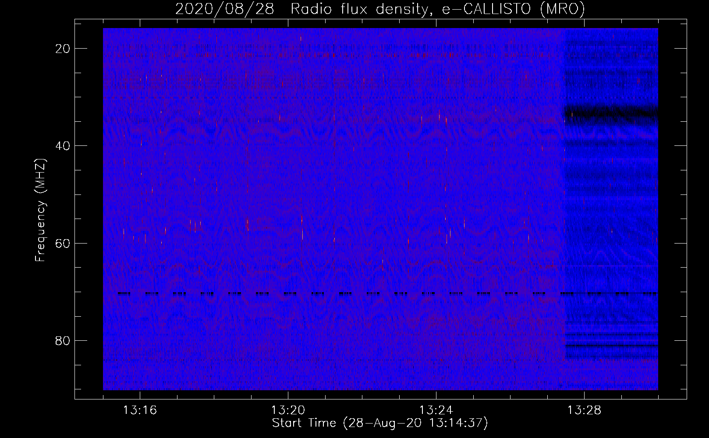Click the 'Frequency (MHZ)' axis label
Image resolution: width=709 pixels, height=438 pixels.
40,210
